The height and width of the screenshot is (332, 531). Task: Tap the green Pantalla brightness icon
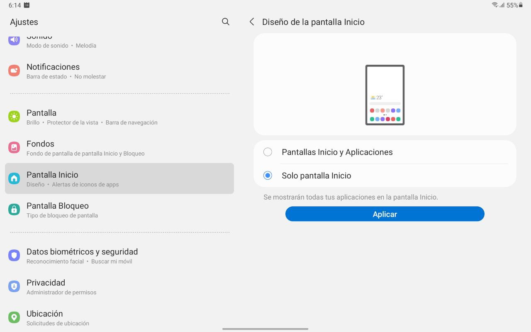coord(14,117)
